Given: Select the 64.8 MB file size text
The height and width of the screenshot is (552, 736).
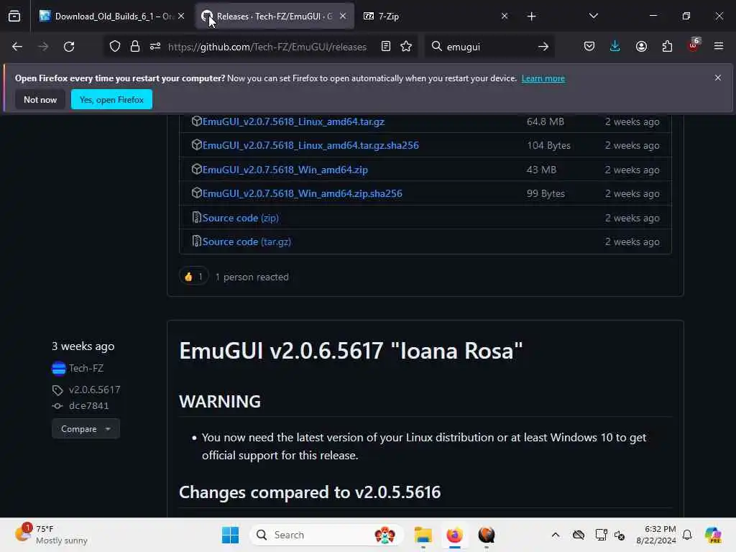Looking at the screenshot, I should coord(545,121).
